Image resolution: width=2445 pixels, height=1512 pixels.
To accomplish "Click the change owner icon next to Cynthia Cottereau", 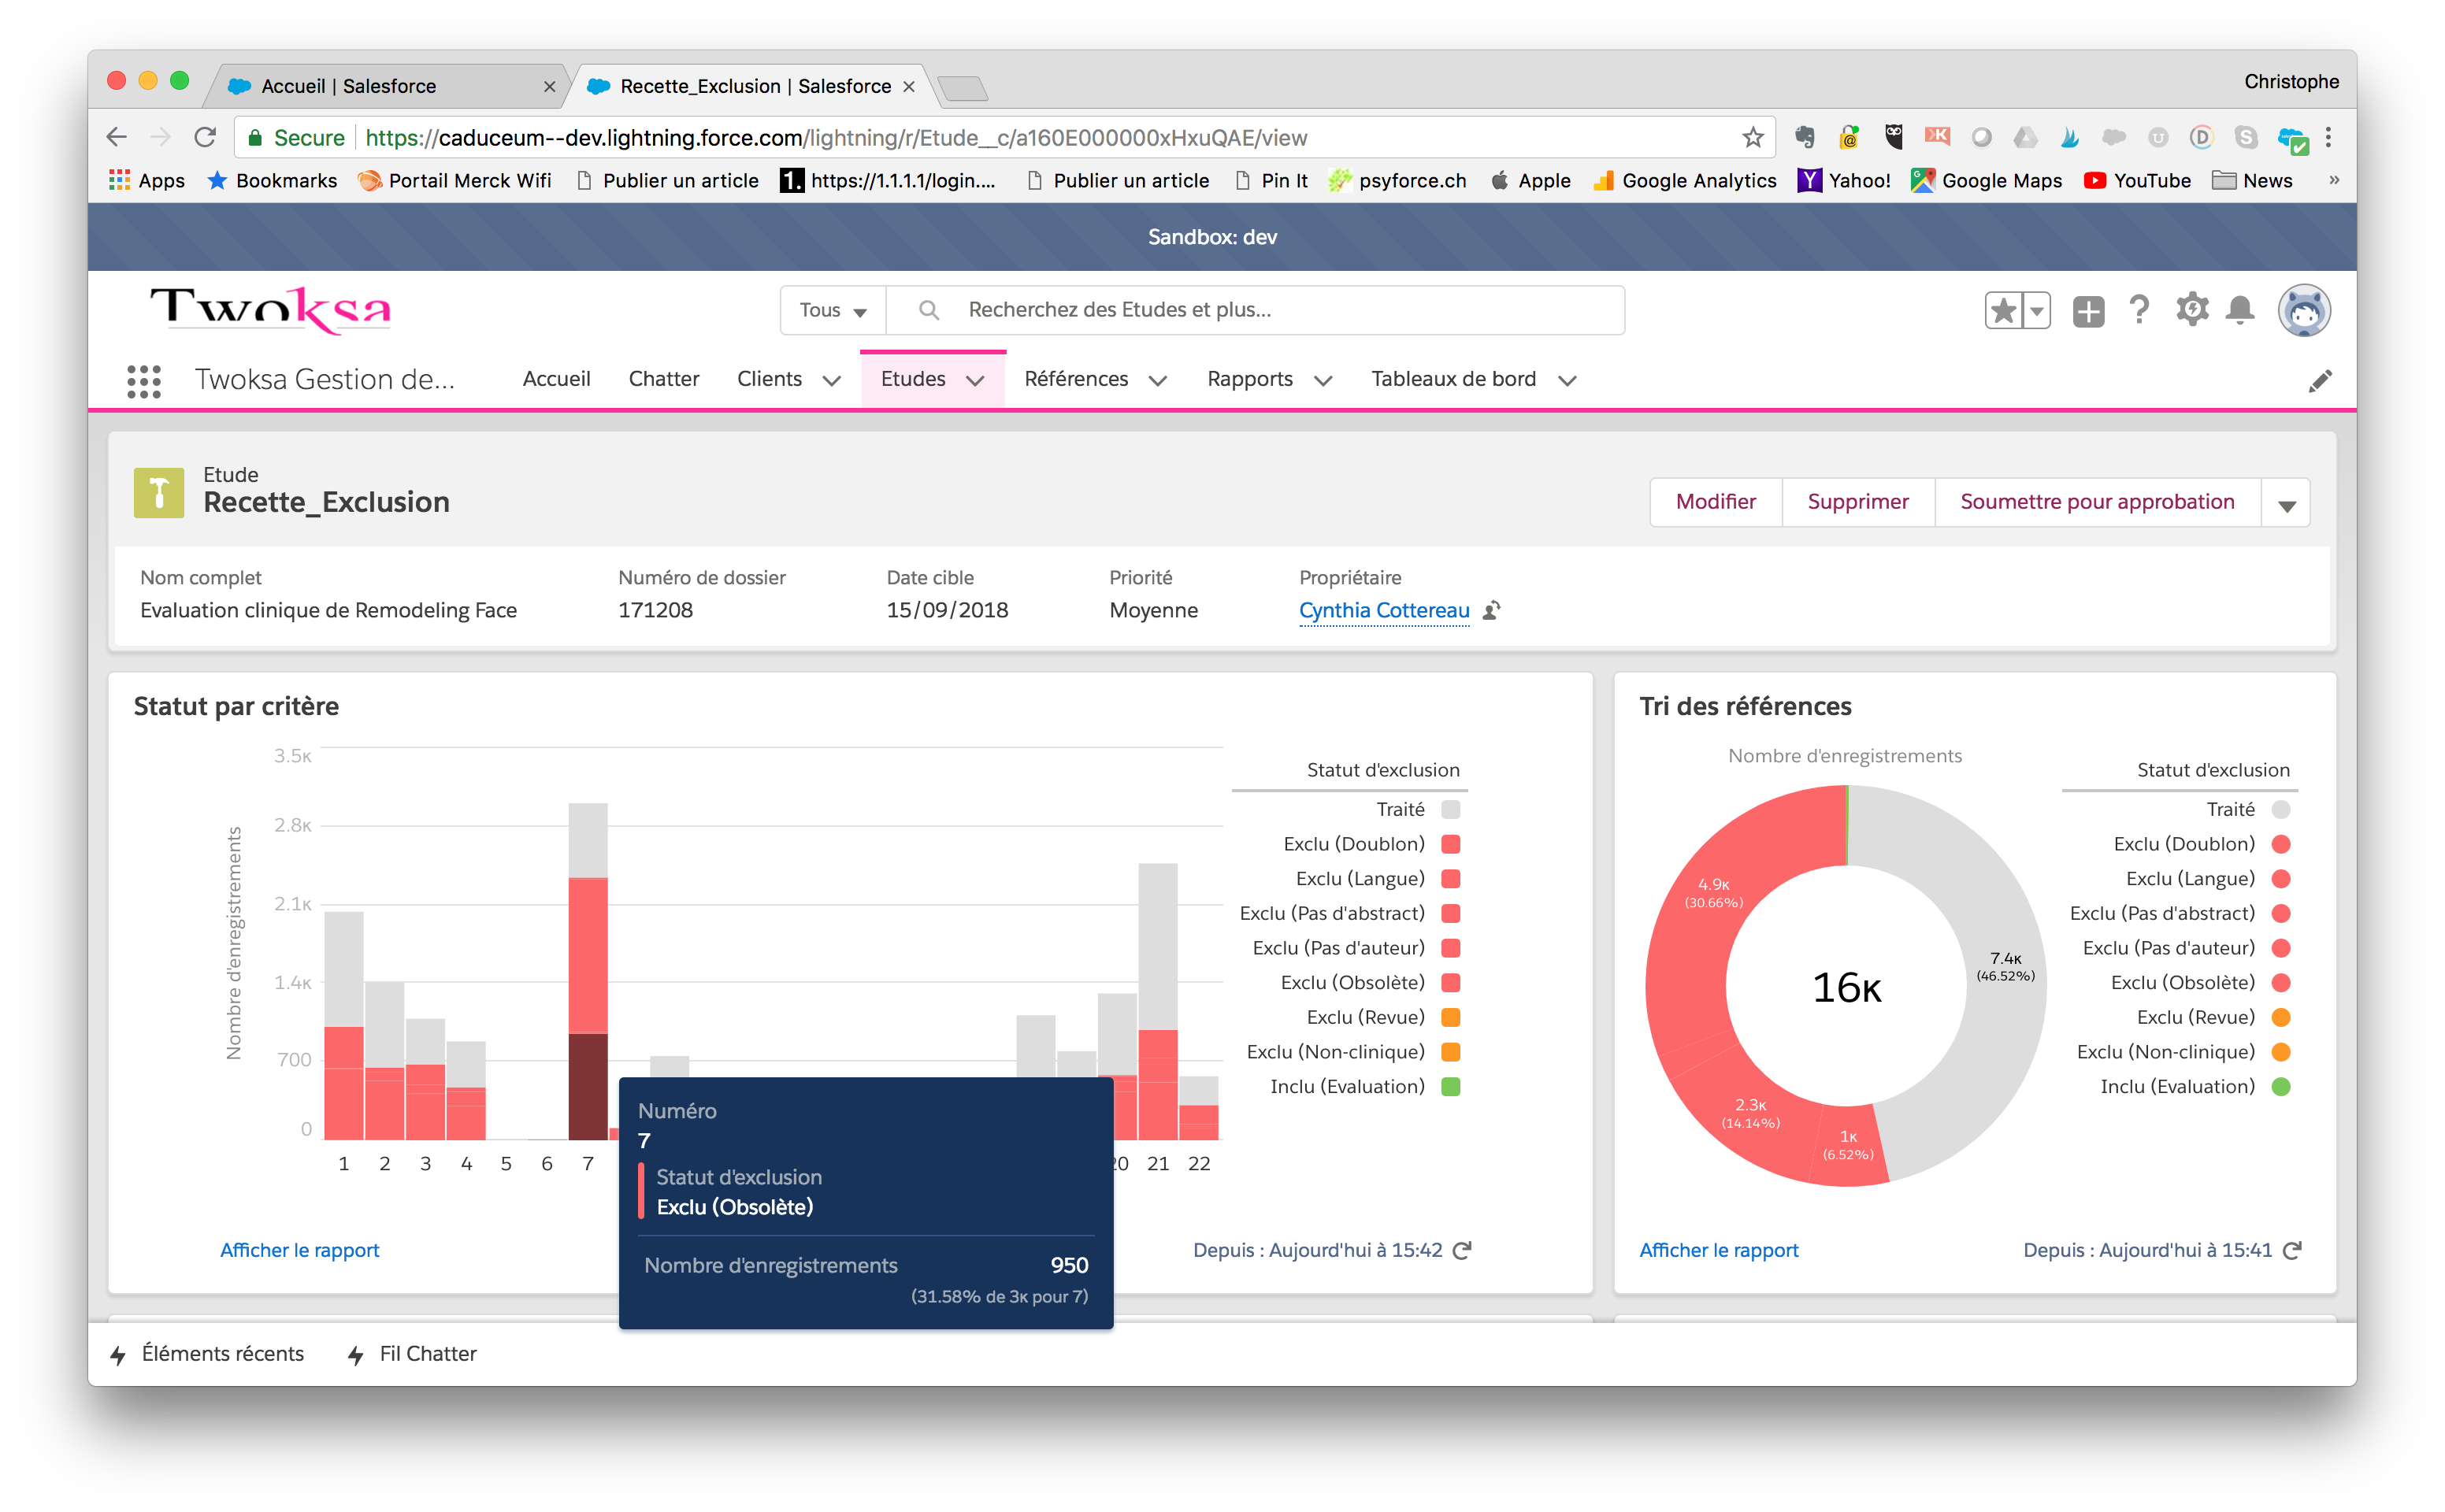I will [x=1491, y=610].
